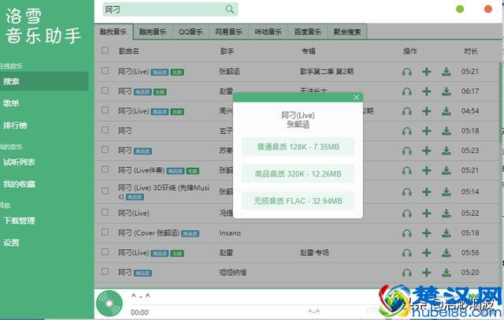Switch to the 酷我音乐 tab
Image resolution: width=504 pixels, height=320 pixels.
pyautogui.click(x=113, y=32)
